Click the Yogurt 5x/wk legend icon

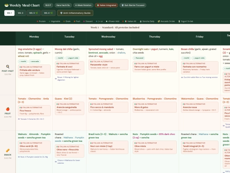[179, 21]
